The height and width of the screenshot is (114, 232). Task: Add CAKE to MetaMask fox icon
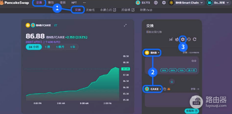(169, 89)
